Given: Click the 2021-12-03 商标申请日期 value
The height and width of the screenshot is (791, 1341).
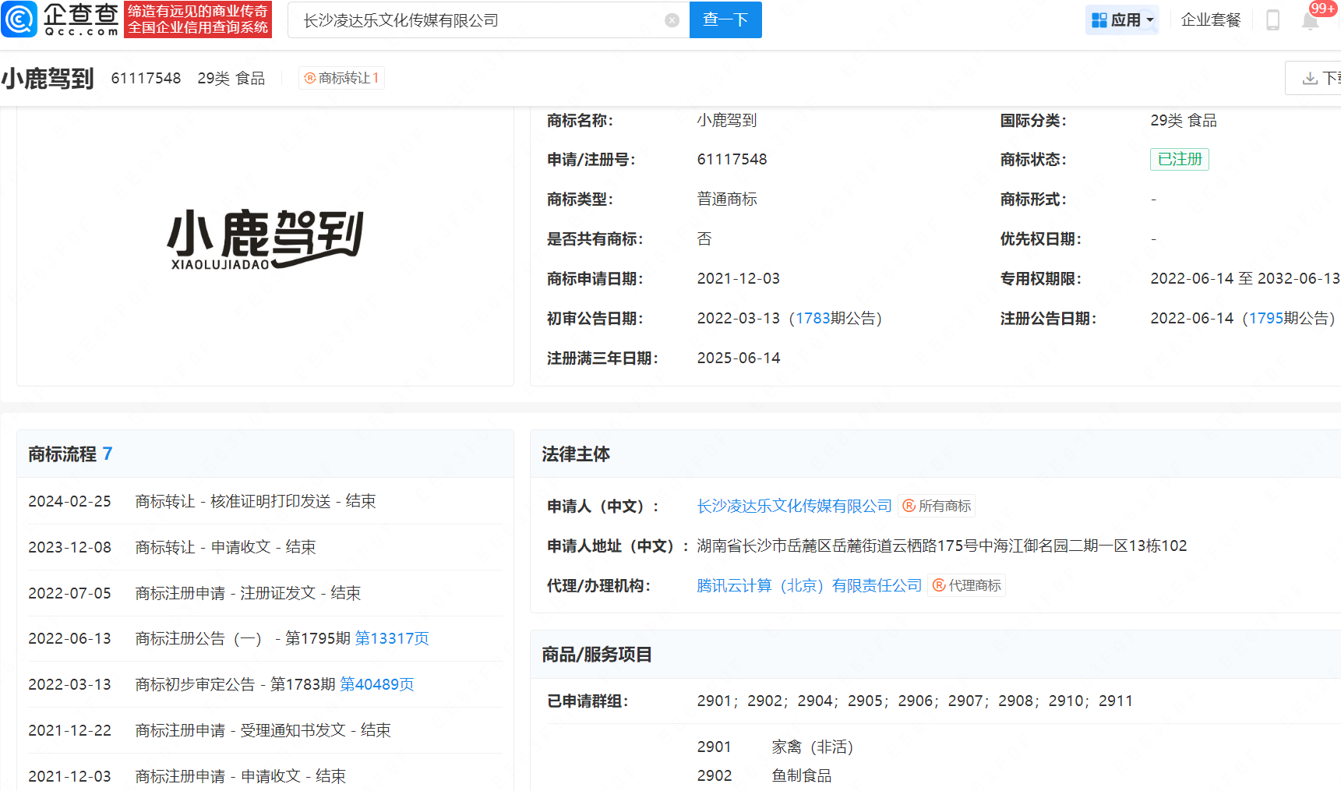Looking at the screenshot, I should coord(739,278).
